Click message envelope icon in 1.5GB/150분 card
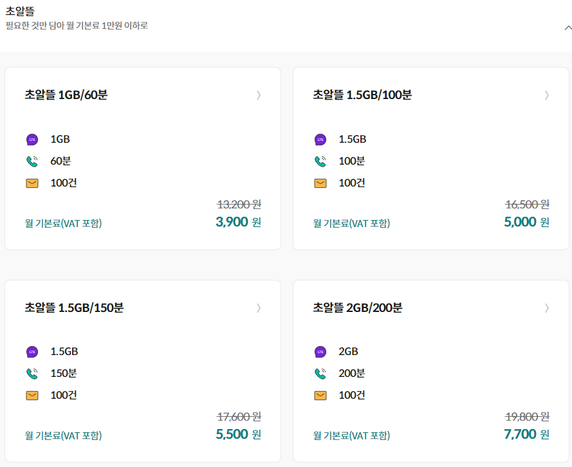572x467 pixels. click(x=32, y=396)
